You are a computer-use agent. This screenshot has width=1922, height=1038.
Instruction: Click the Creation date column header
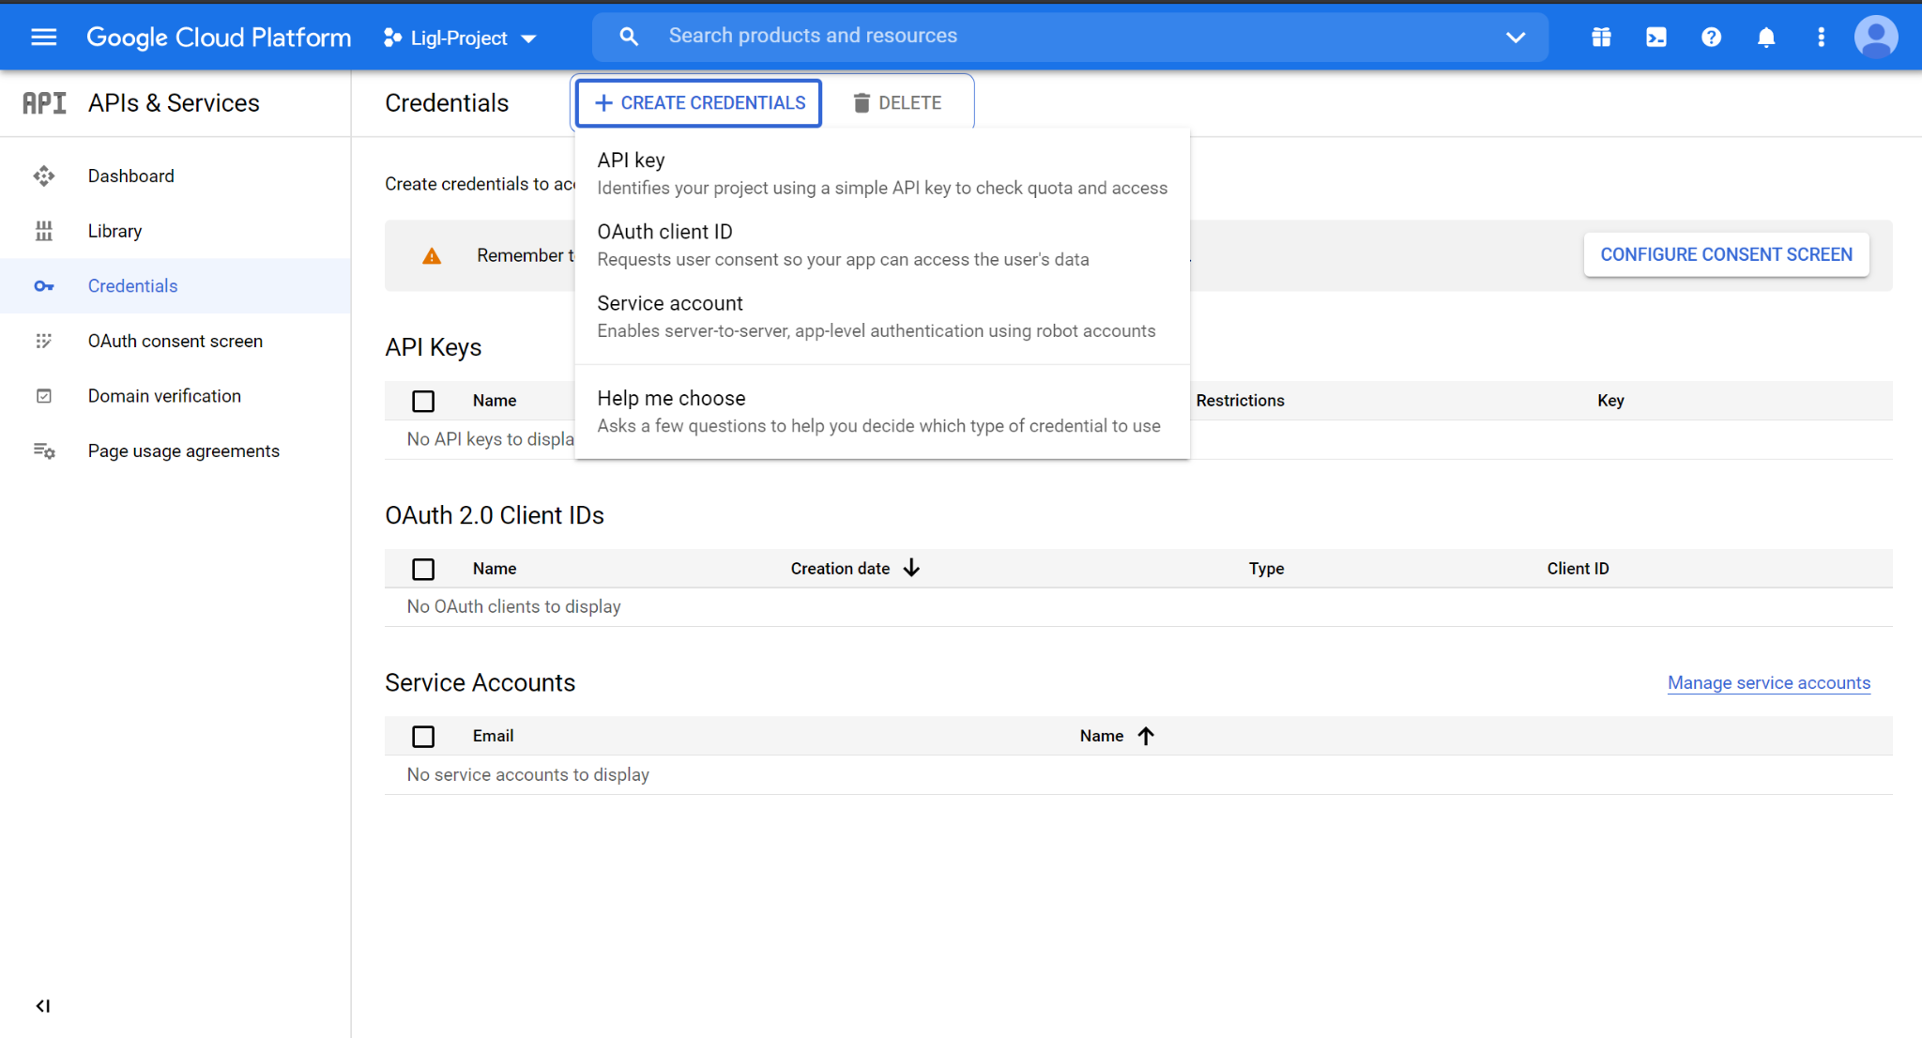(x=840, y=569)
